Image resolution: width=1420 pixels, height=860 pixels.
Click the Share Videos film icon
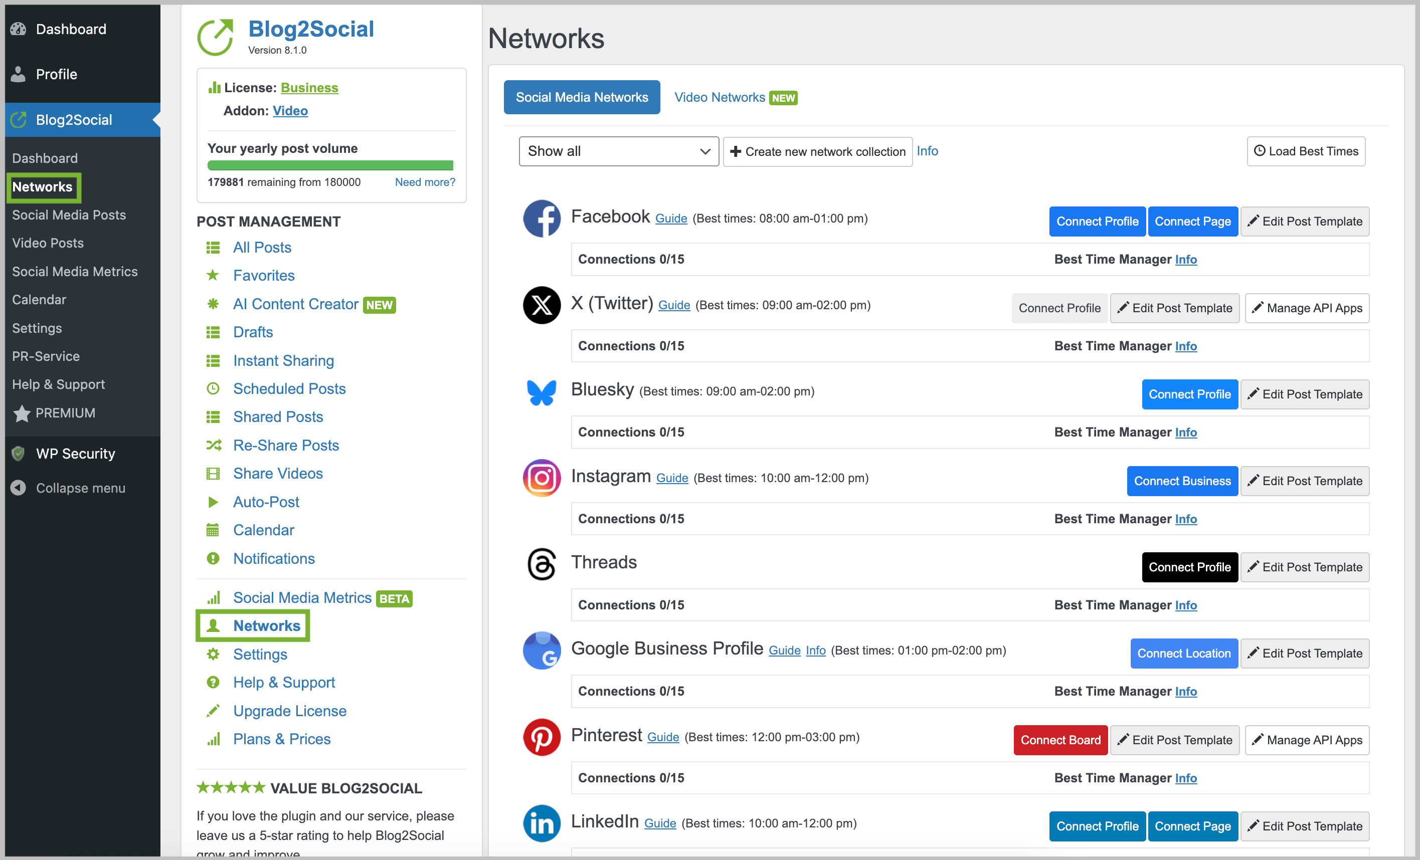coord(213,474)
